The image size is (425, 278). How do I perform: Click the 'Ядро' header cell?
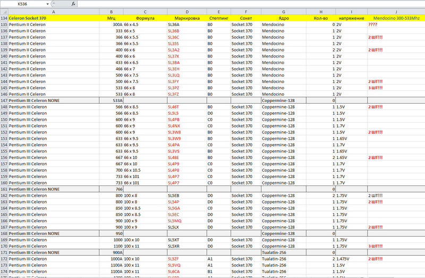coord(284,18)
